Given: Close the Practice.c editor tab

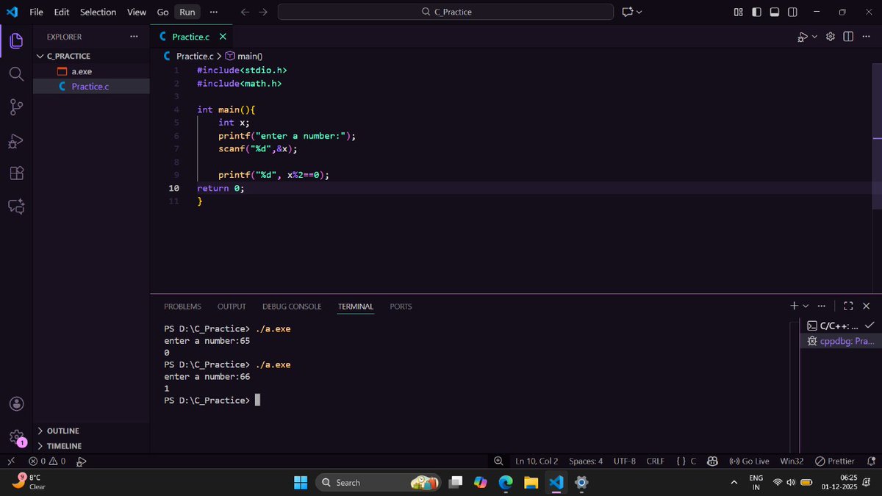Looking at the screenshot, I should pos(223,37).
